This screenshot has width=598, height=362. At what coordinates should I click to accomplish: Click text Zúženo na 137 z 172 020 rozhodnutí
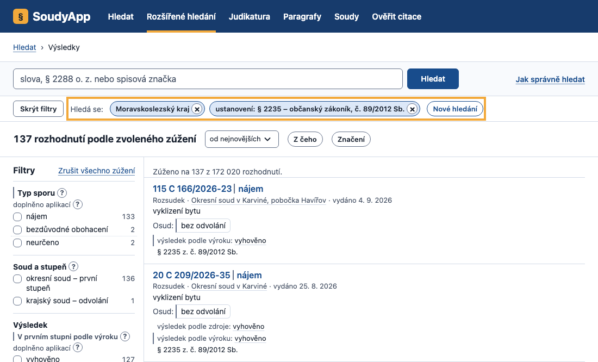coord(217,172)
